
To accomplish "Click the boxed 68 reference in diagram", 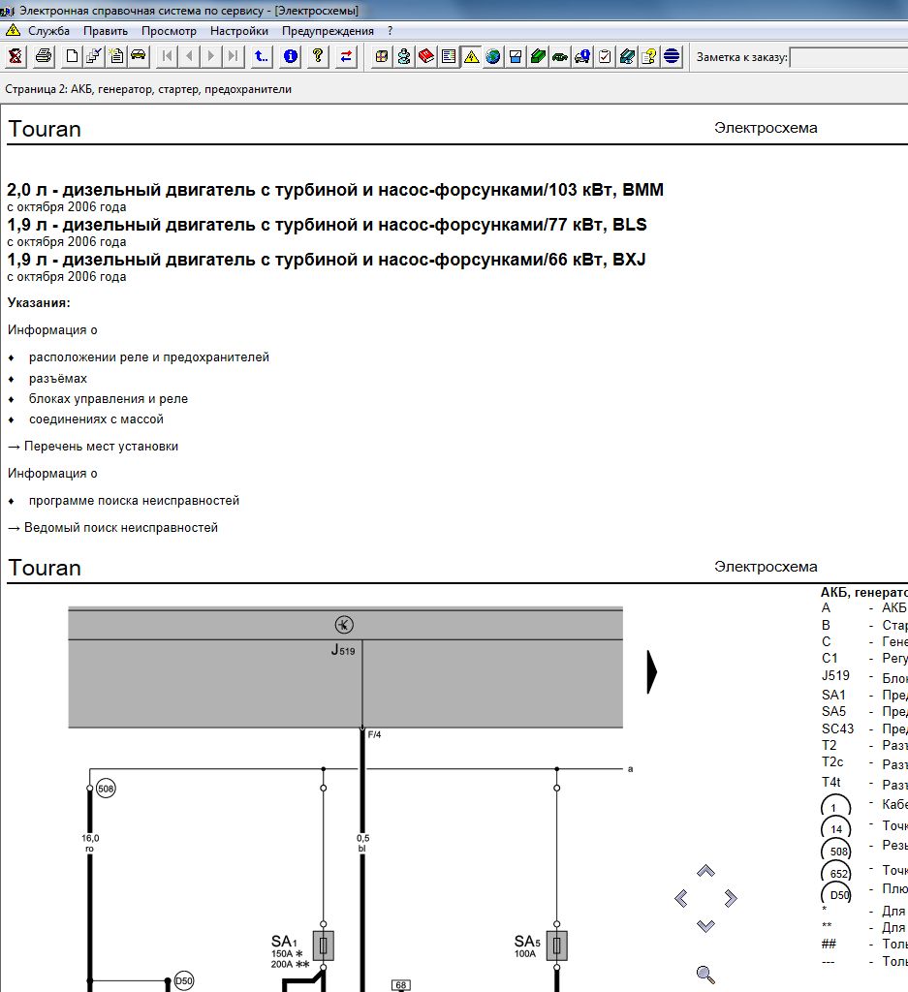I will pyautogui.click(x=401, y=985).
